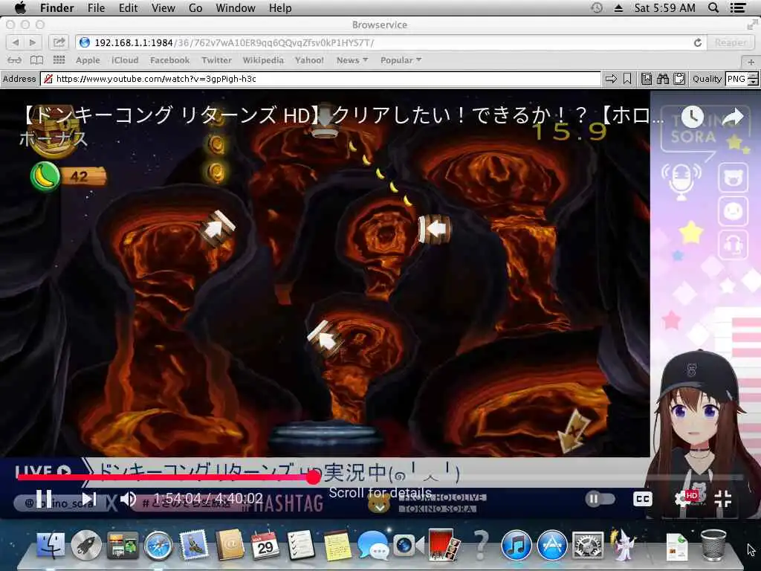The width and height of the screenshot is (761, 571).
Task: Click Safari Share toolbar button
Action: [59, 42]
